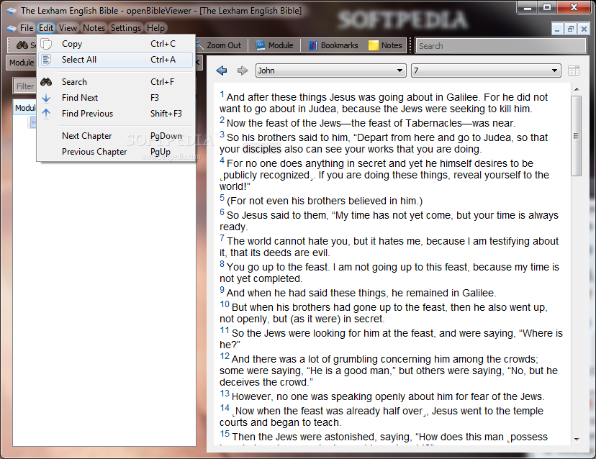Screen dimensions: 596x459
Task: Choose Find Next menu entry
Action: pyautogui.click(x=116, y=98)
